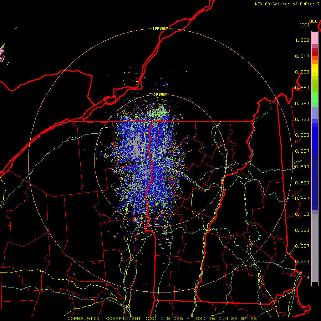Viewport: 321px width, 321px height.
Task: Click the 0.893 legend value
Action: click(x=302, y=72)
